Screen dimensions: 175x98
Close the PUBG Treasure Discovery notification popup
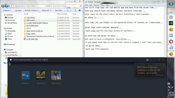(x=164, y=65)
